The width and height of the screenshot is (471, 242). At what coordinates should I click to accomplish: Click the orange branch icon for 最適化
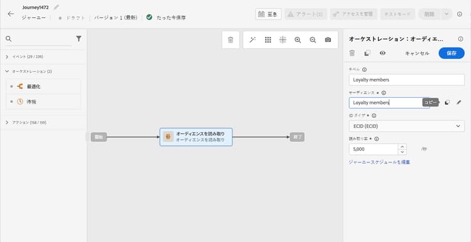tap(20, 87)
